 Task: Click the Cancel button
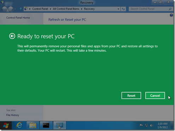[x=155, y=95]
